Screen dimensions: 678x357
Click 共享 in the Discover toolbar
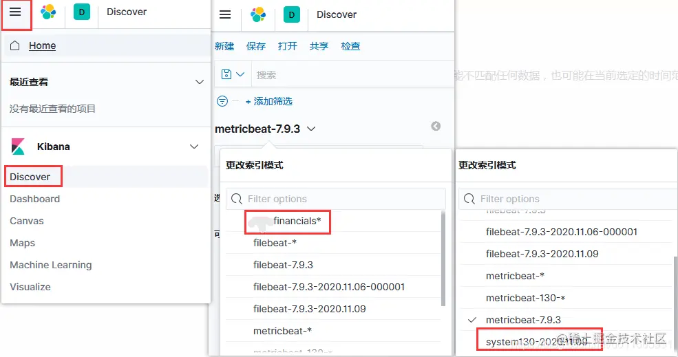(319, 46)
